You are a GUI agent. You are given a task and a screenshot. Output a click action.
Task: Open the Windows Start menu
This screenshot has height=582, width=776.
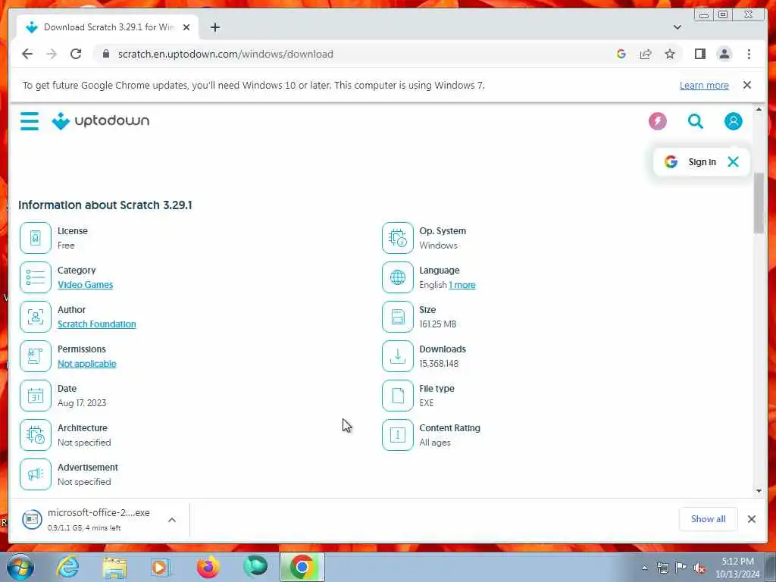coord(20,567)
